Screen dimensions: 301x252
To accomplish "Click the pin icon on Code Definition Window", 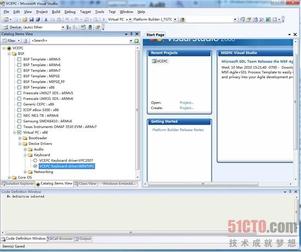I will [x=290, y=192].
